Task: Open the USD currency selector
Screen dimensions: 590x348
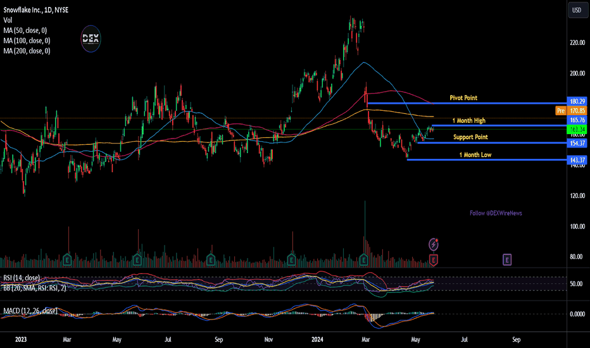Action: pyautogui.click(x=577, y=9)
